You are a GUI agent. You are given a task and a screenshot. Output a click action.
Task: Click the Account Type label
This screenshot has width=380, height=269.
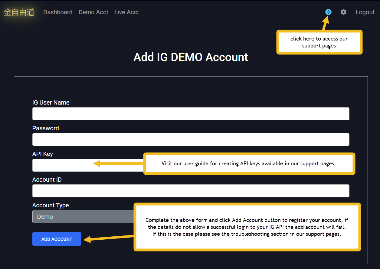[x=51, y=205]
